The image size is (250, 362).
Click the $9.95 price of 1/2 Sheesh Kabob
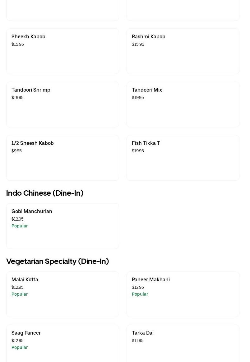tap(16, 151)
